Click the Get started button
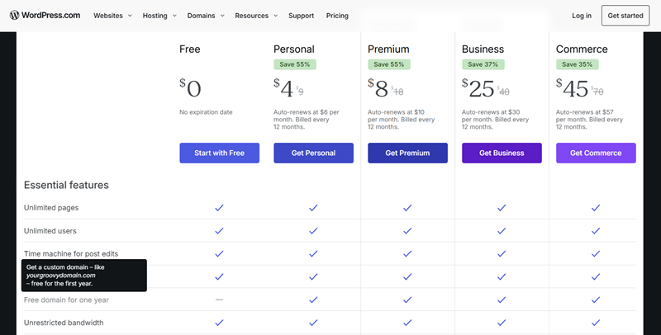Viewport: 661px width, 335px height. point(625,16)
